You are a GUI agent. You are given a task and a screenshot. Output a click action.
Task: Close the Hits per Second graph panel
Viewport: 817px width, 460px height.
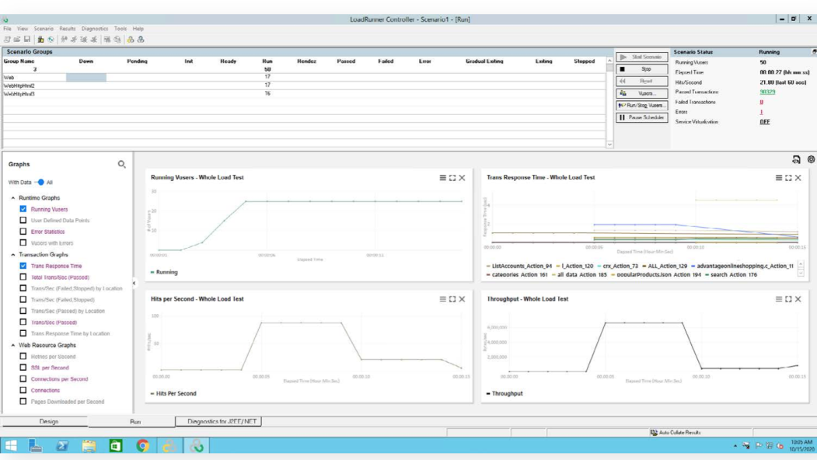point(462,299)
